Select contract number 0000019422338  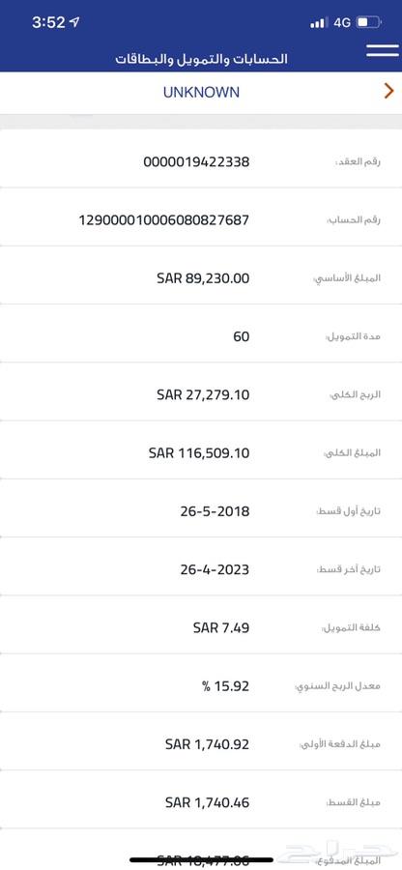(196, 162)
